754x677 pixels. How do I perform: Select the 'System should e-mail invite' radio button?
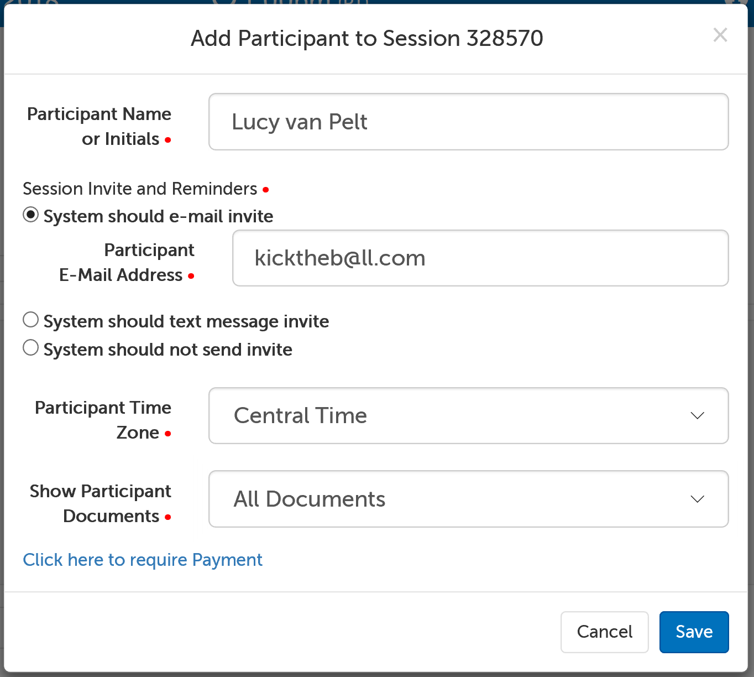click(x=31, y=215)
